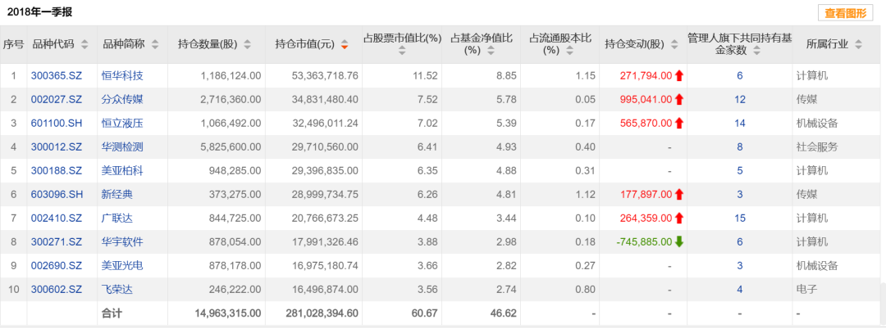Click fund count 4 for 飞荣达
Viewport: 886px width, 329px height.
(x=740, y=290)
